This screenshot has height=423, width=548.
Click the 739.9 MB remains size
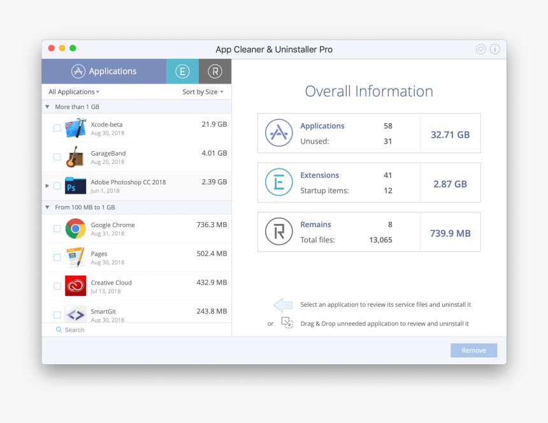(450, 234)
